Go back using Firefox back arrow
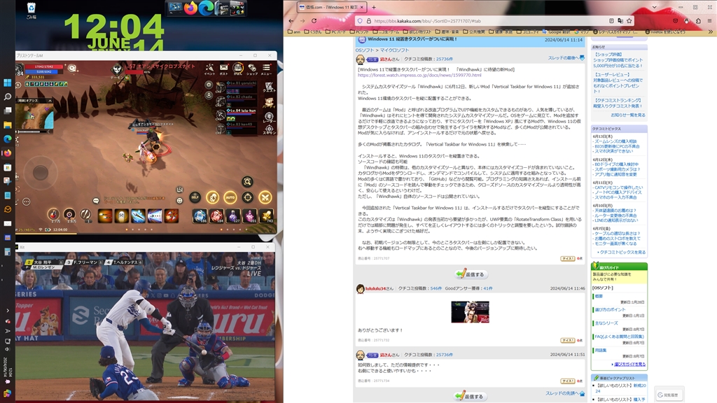The width and height of the screenshot is (717, 403). click(291, 20)
